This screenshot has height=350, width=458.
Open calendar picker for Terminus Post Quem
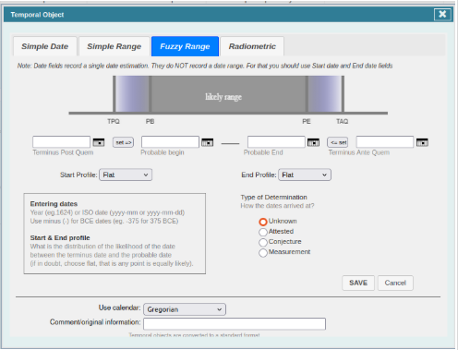point(99,142)
